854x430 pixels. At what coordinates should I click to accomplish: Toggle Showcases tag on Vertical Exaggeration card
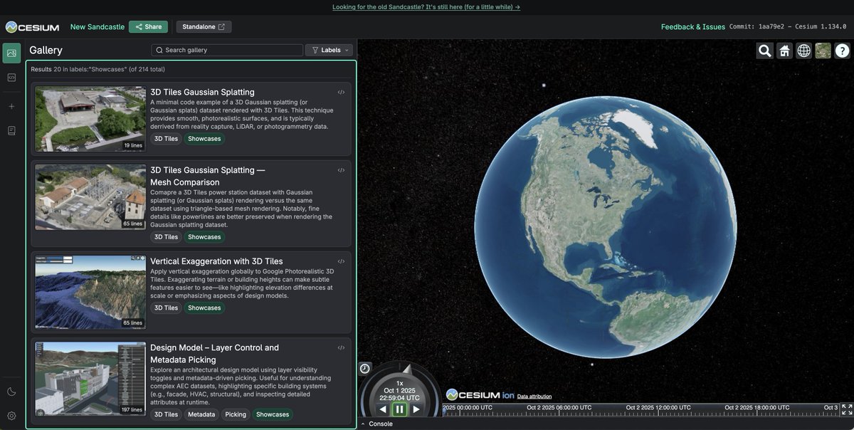pos(204,308)
